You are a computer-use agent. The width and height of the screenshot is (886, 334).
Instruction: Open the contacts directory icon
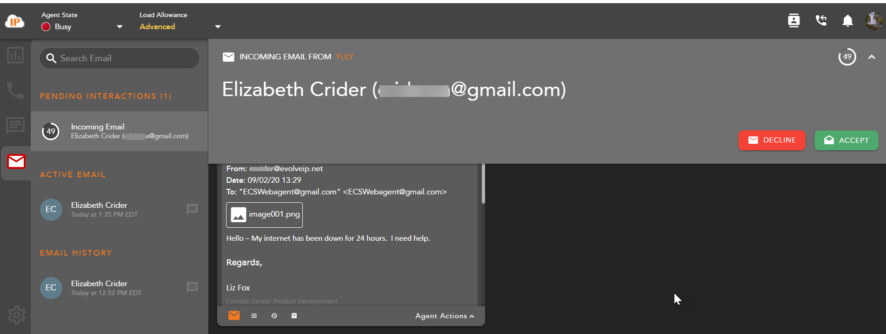[x=793, y=21]
